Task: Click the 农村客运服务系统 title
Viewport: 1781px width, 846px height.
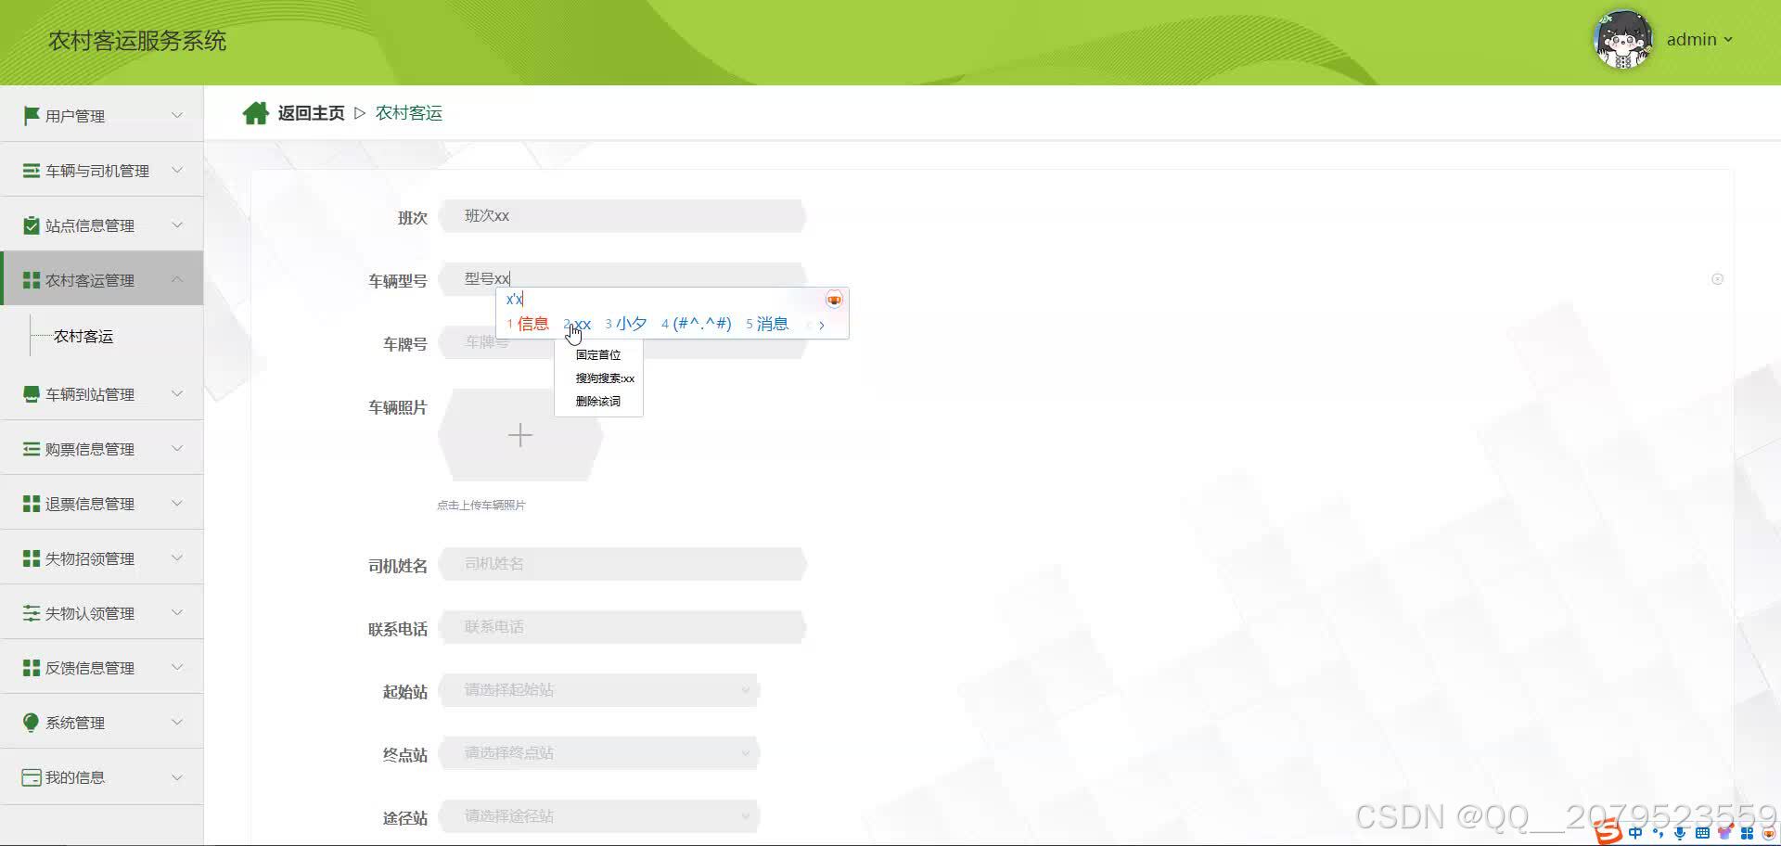Action: pyautogui.click(x=137, y=41)
